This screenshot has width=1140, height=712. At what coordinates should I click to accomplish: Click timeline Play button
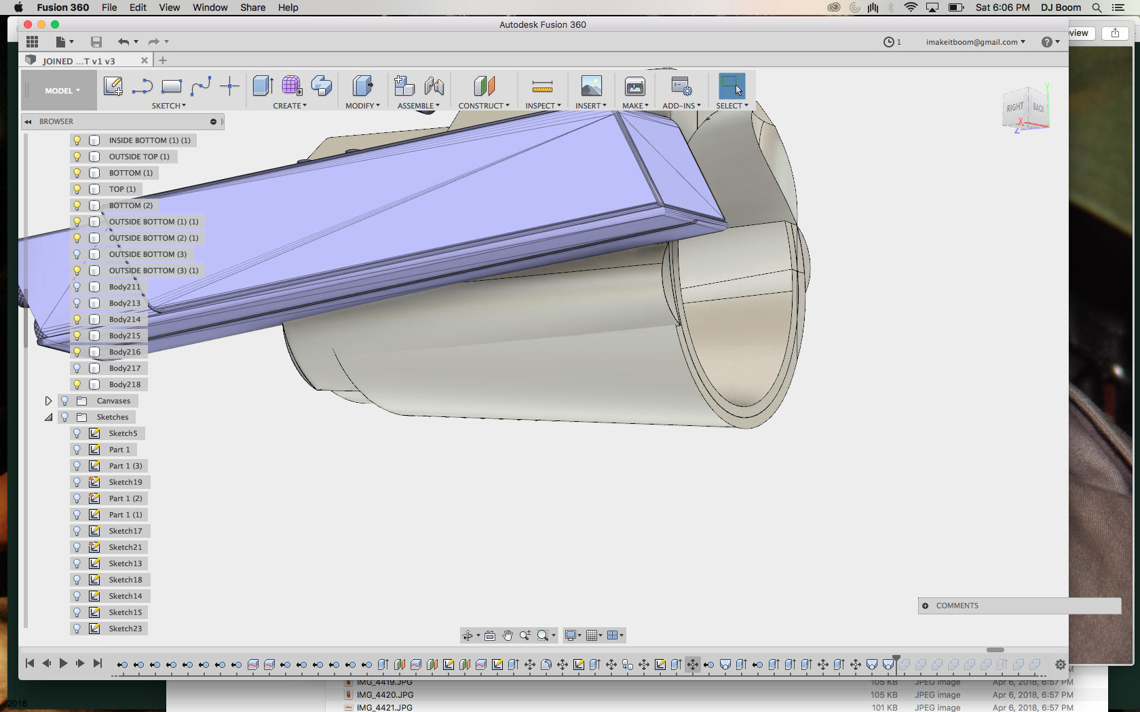(63, 663)
